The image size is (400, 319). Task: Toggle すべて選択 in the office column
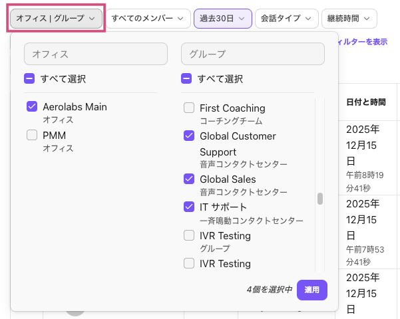pos(29,79)
